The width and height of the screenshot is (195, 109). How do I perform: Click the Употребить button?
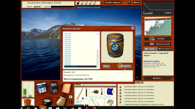(125, 66)
